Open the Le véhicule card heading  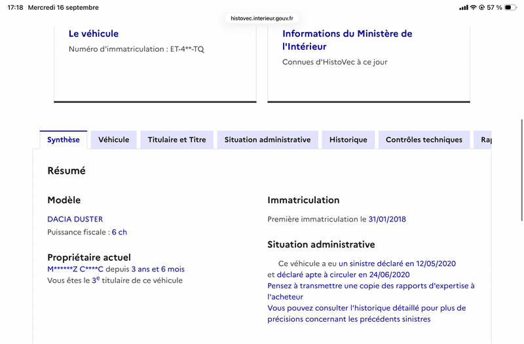point(94,34)
